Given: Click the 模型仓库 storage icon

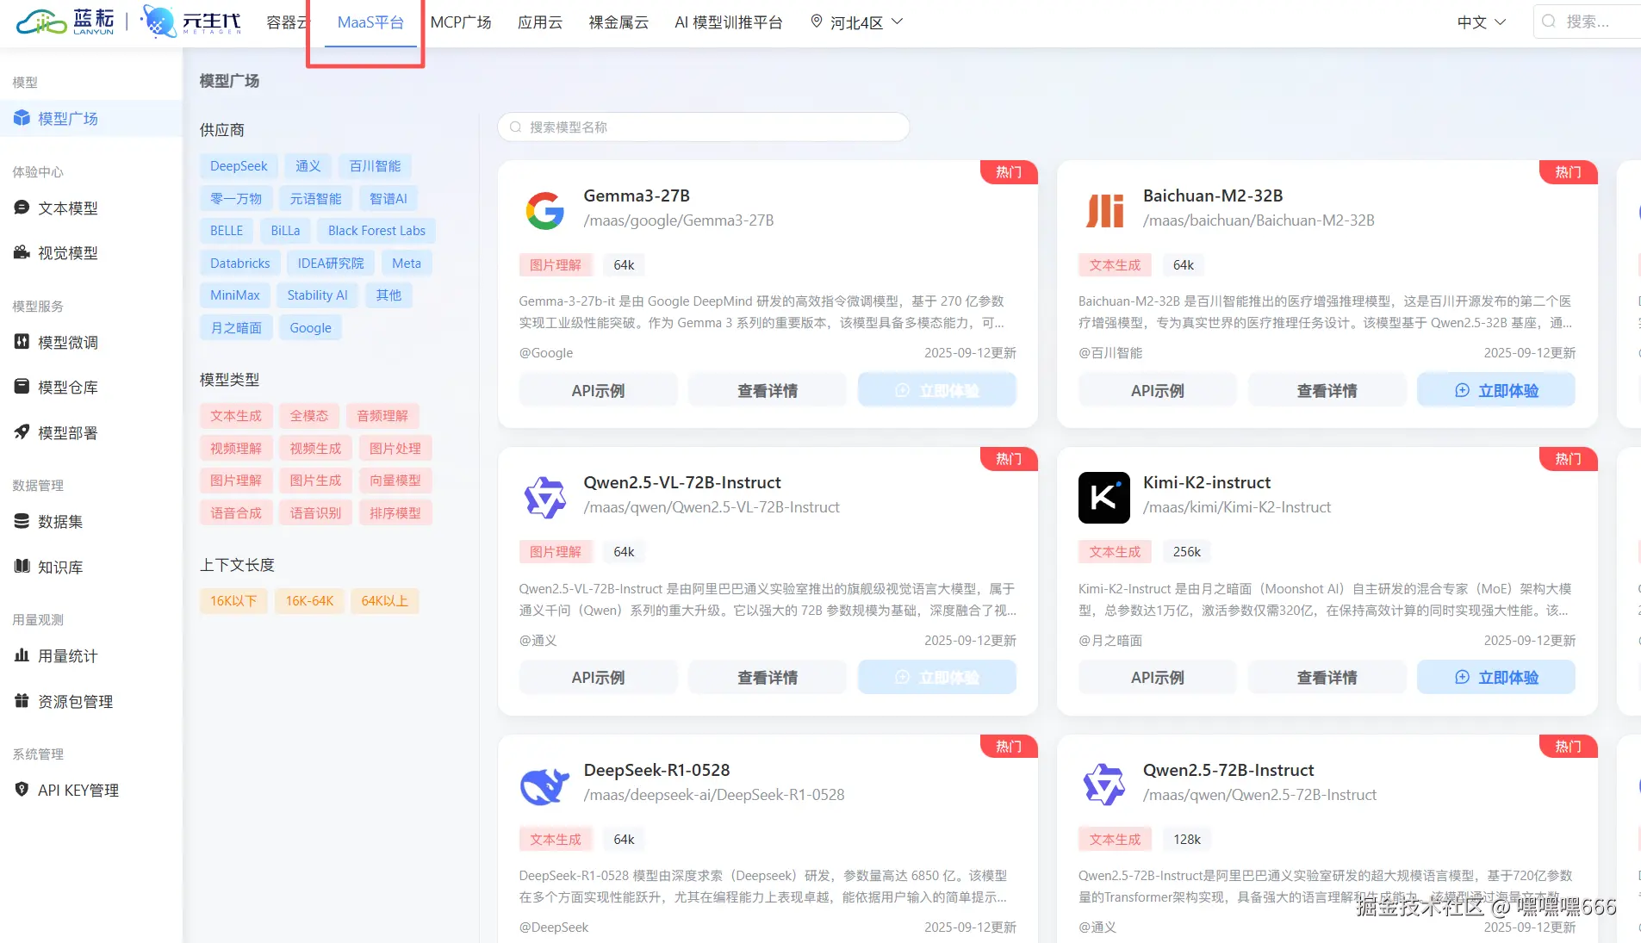Looking at the screenshot, I should coord(22,387).
